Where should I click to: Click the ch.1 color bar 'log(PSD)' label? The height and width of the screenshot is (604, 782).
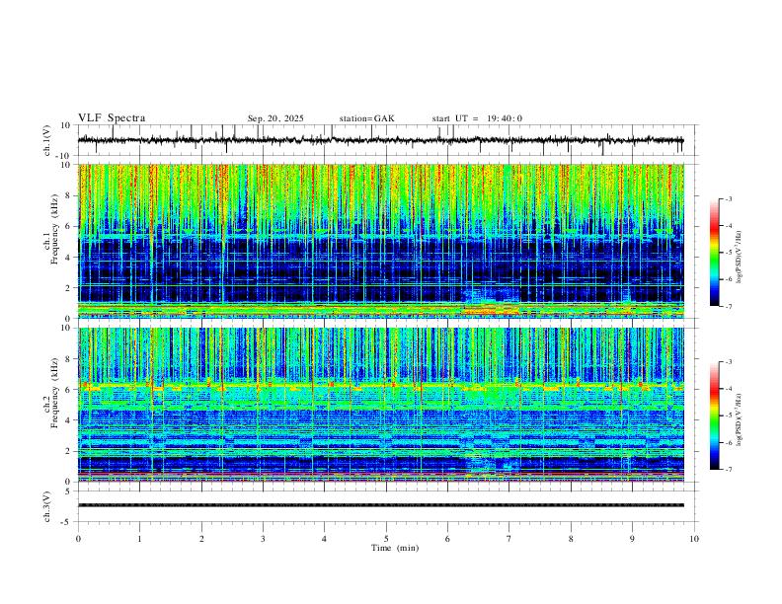(x=739, y=257)
